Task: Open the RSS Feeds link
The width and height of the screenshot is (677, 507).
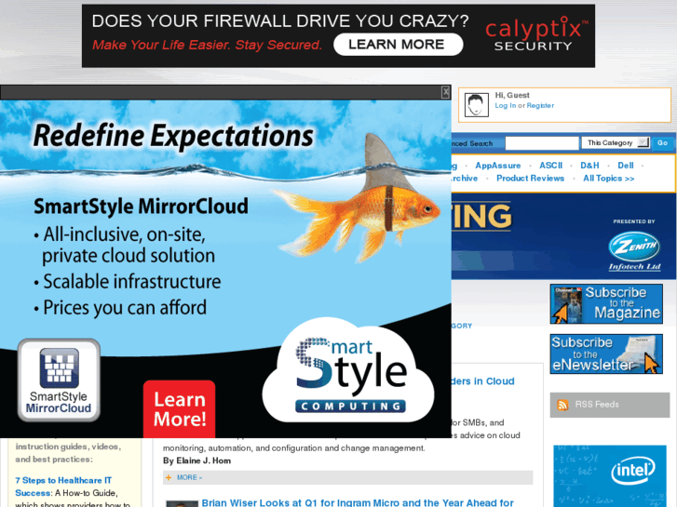Action: 597,405
